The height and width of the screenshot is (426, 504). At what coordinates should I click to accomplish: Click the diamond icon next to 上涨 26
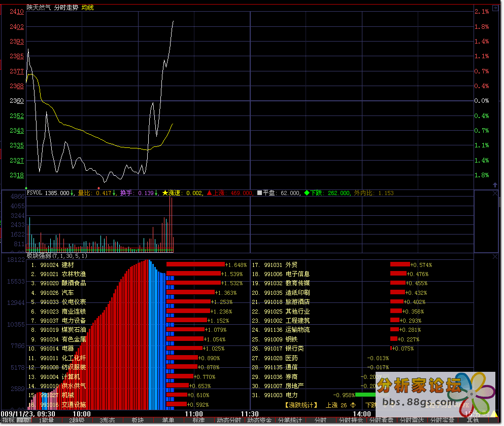(x=353, y=405)
